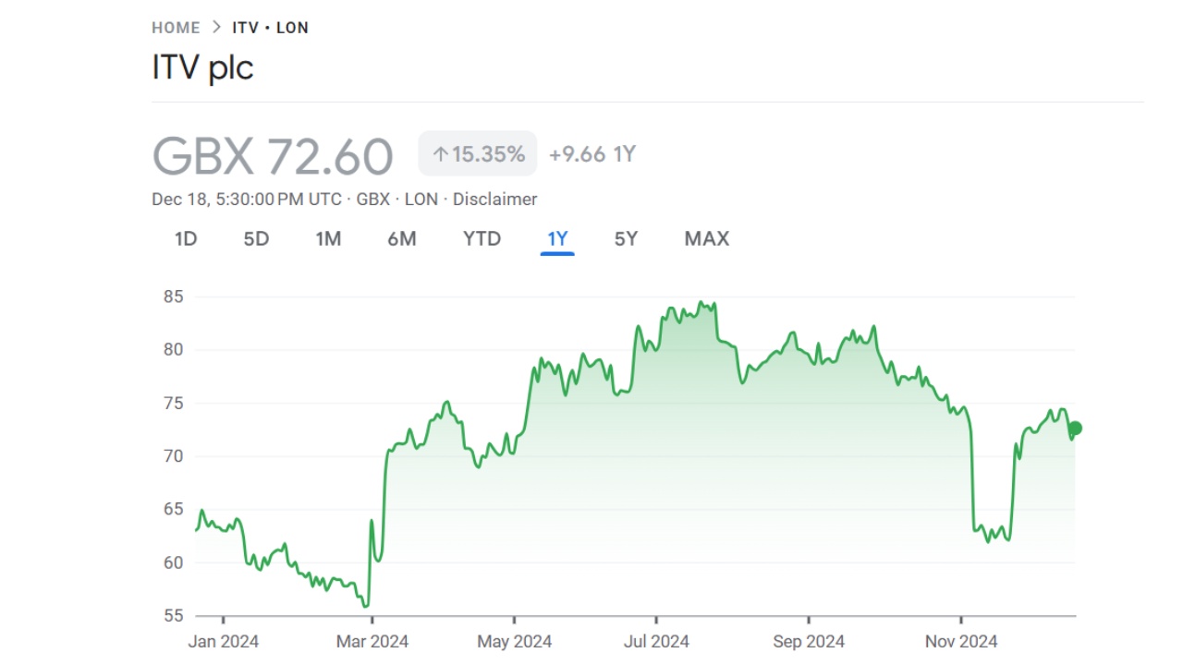The image size is (1183, 665).
Task: Click the ITV plc title heading
Action: click(202, 68)
